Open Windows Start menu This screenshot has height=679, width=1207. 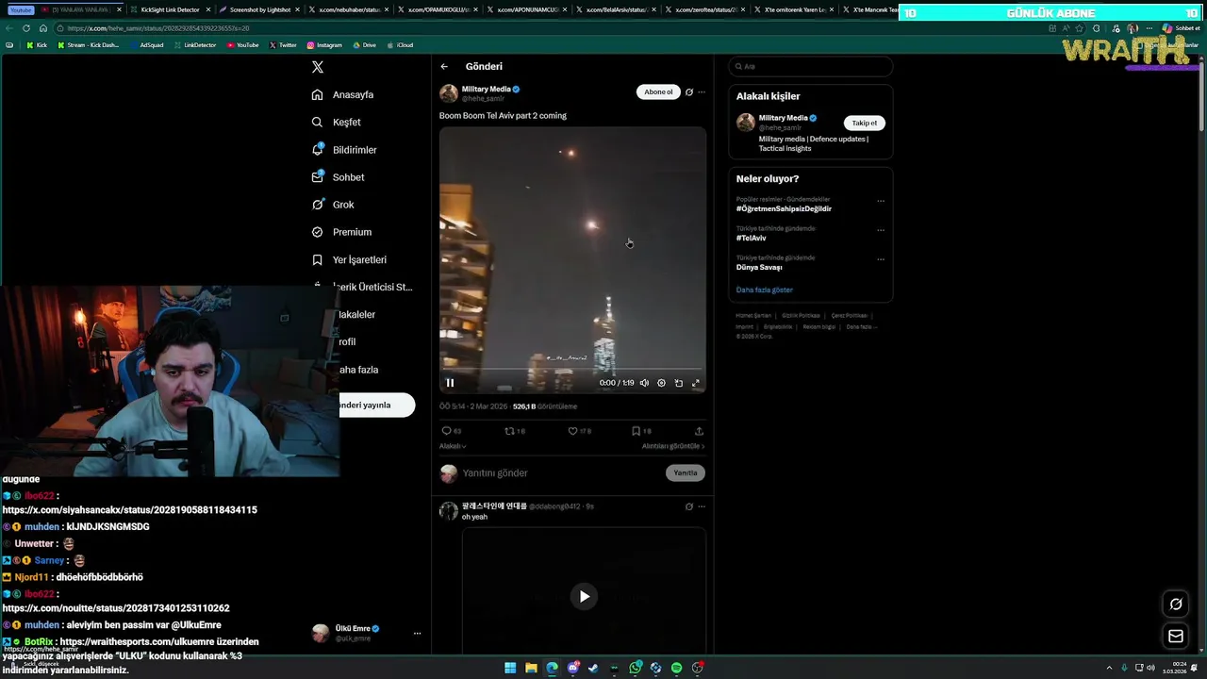(x=510, y=668)
